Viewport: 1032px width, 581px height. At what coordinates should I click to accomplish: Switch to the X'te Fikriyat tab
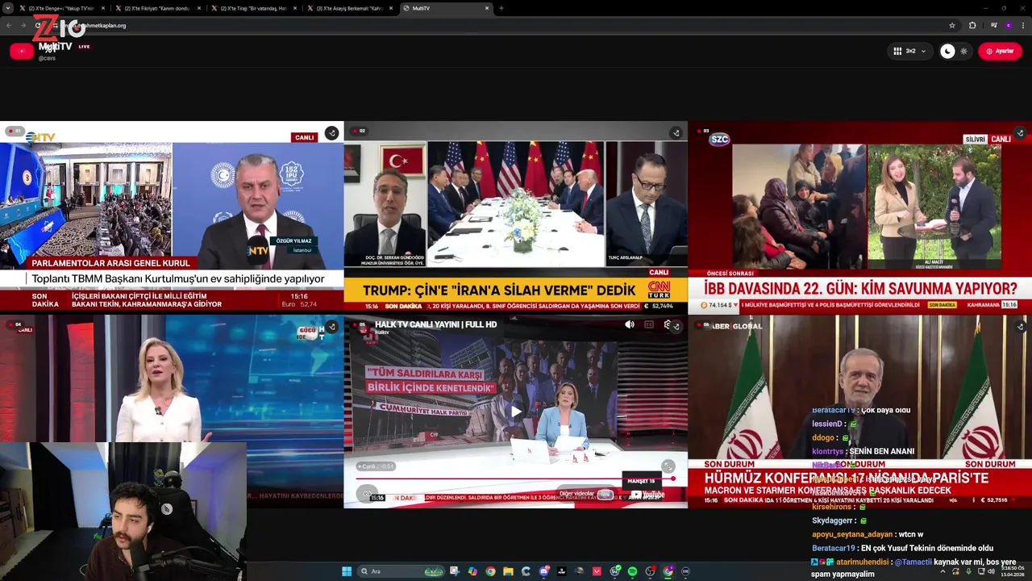tap(157, 8)
